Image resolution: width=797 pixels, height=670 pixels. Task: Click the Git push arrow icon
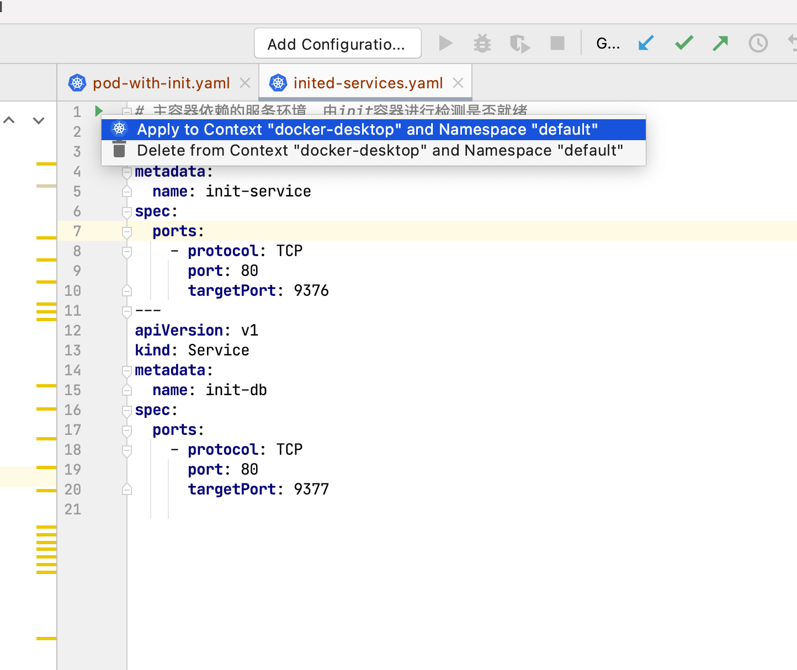720,43
